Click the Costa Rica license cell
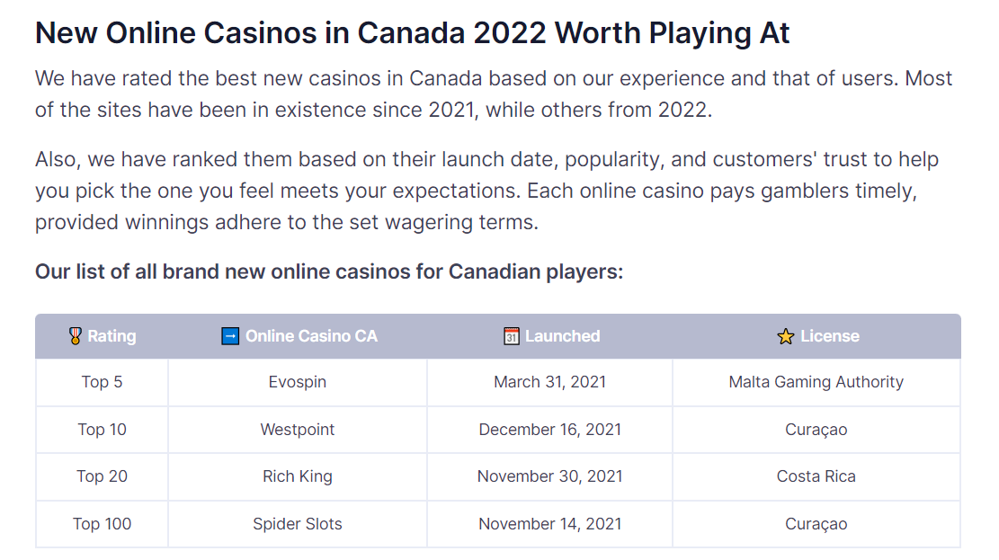 pos(816,476)
